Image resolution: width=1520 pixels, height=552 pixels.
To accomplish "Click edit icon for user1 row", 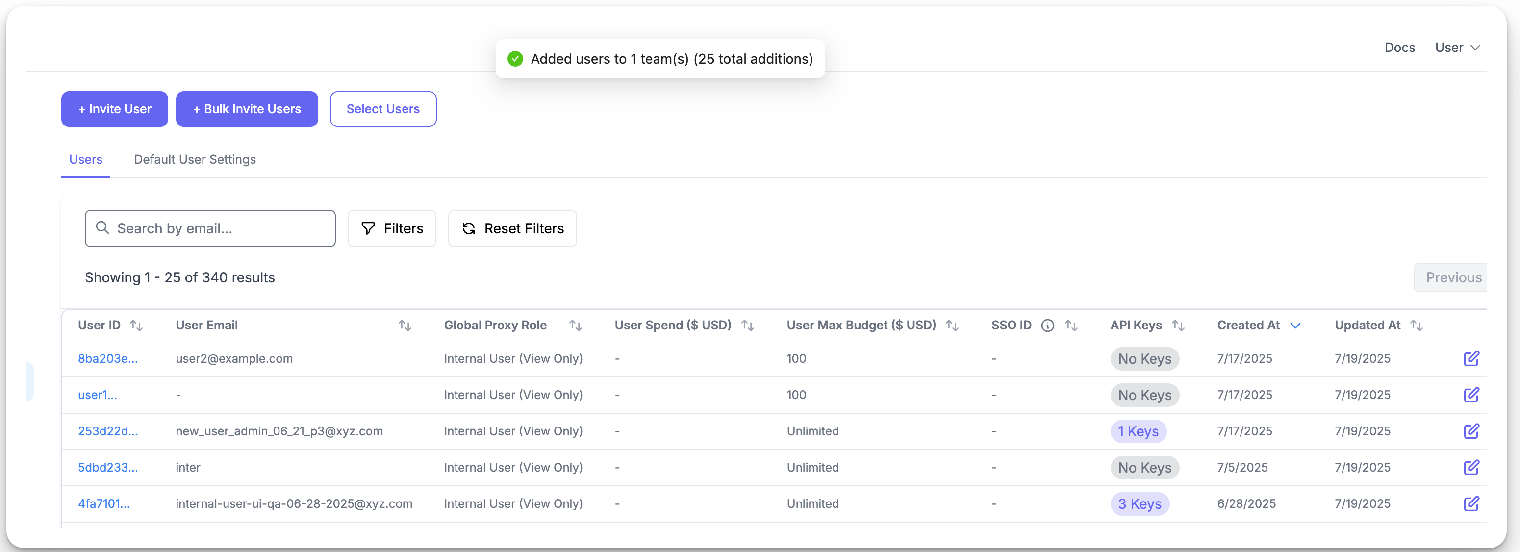I will click(1471, 395).
